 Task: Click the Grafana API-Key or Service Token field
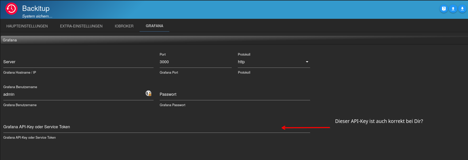[157, 127]
